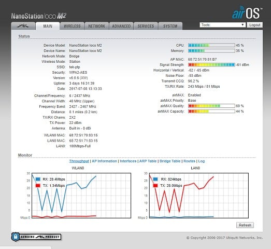Image resolution: width=271 pixels, height=249 pixels.
Task: Open the Throughput monitor link
Action: (79, 161)
